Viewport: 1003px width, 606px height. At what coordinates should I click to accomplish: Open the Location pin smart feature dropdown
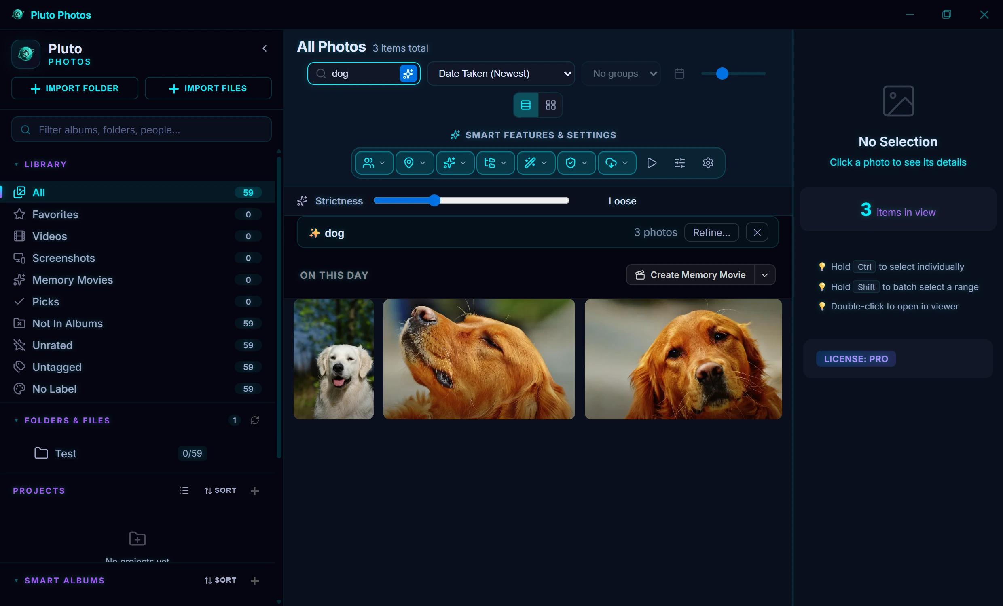coord(415,163)
